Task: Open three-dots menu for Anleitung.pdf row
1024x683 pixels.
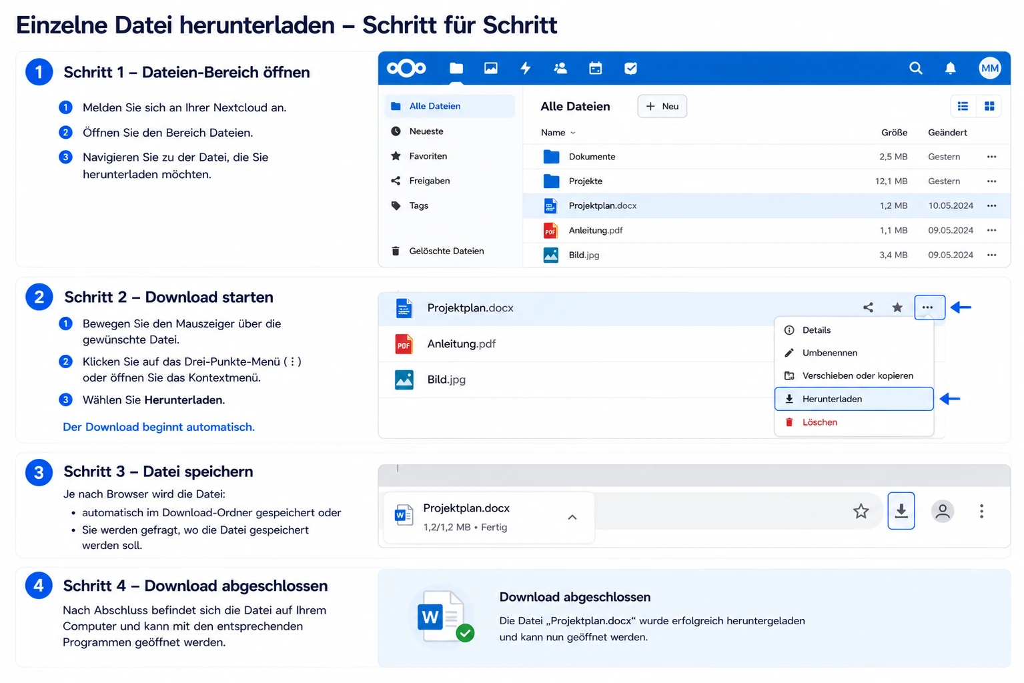Action: point(992,230)
